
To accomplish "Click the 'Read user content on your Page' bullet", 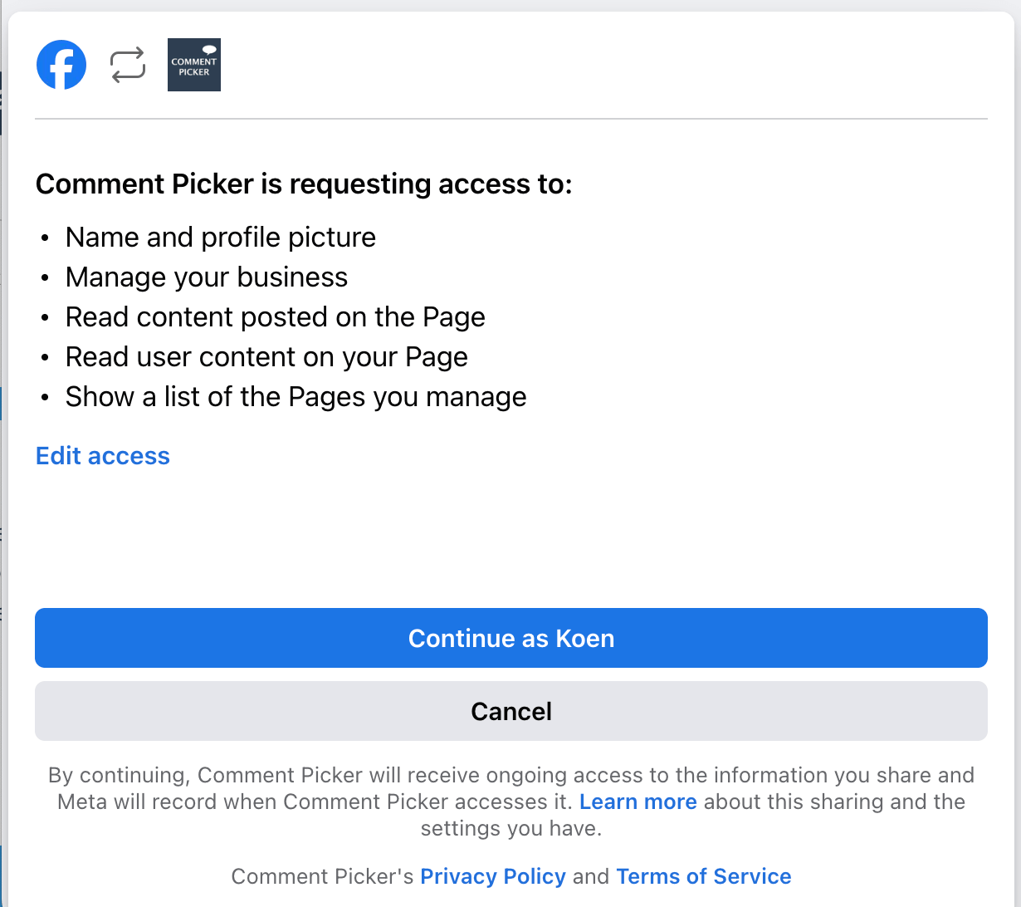I will (x=266, y=356).
